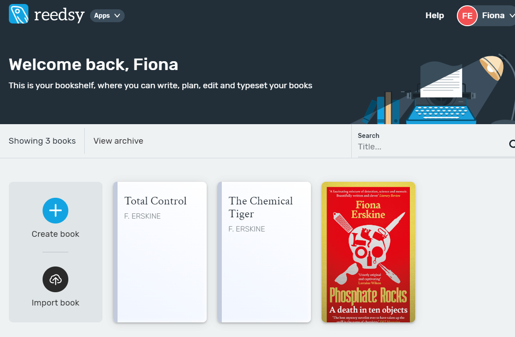Click the Create book label

tap(55, 234)
